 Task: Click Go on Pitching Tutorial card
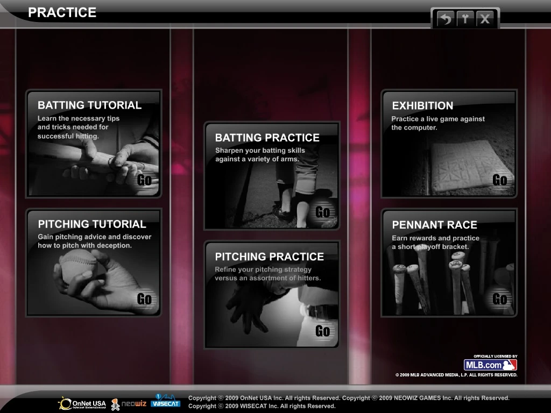tap(144, 299)
